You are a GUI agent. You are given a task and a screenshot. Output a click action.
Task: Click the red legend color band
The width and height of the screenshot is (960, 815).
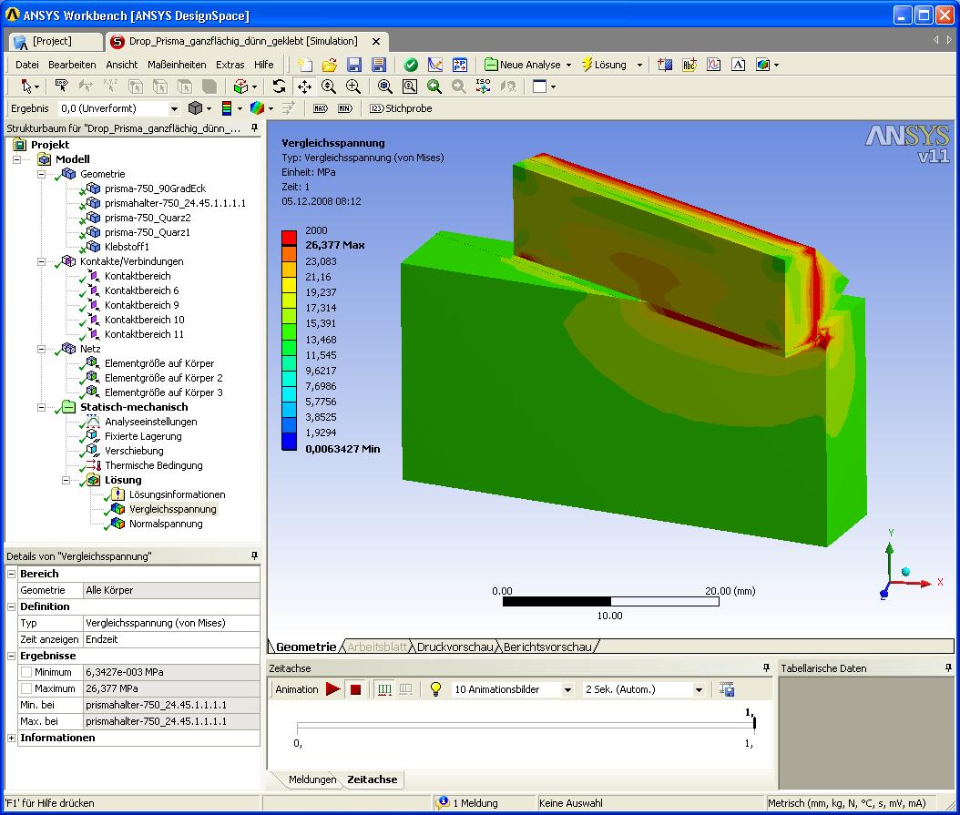click(289, 239)
